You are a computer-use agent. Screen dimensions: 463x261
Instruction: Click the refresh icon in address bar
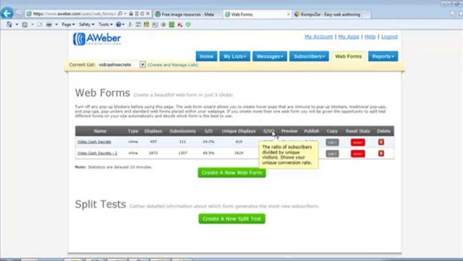pos(142,14)
